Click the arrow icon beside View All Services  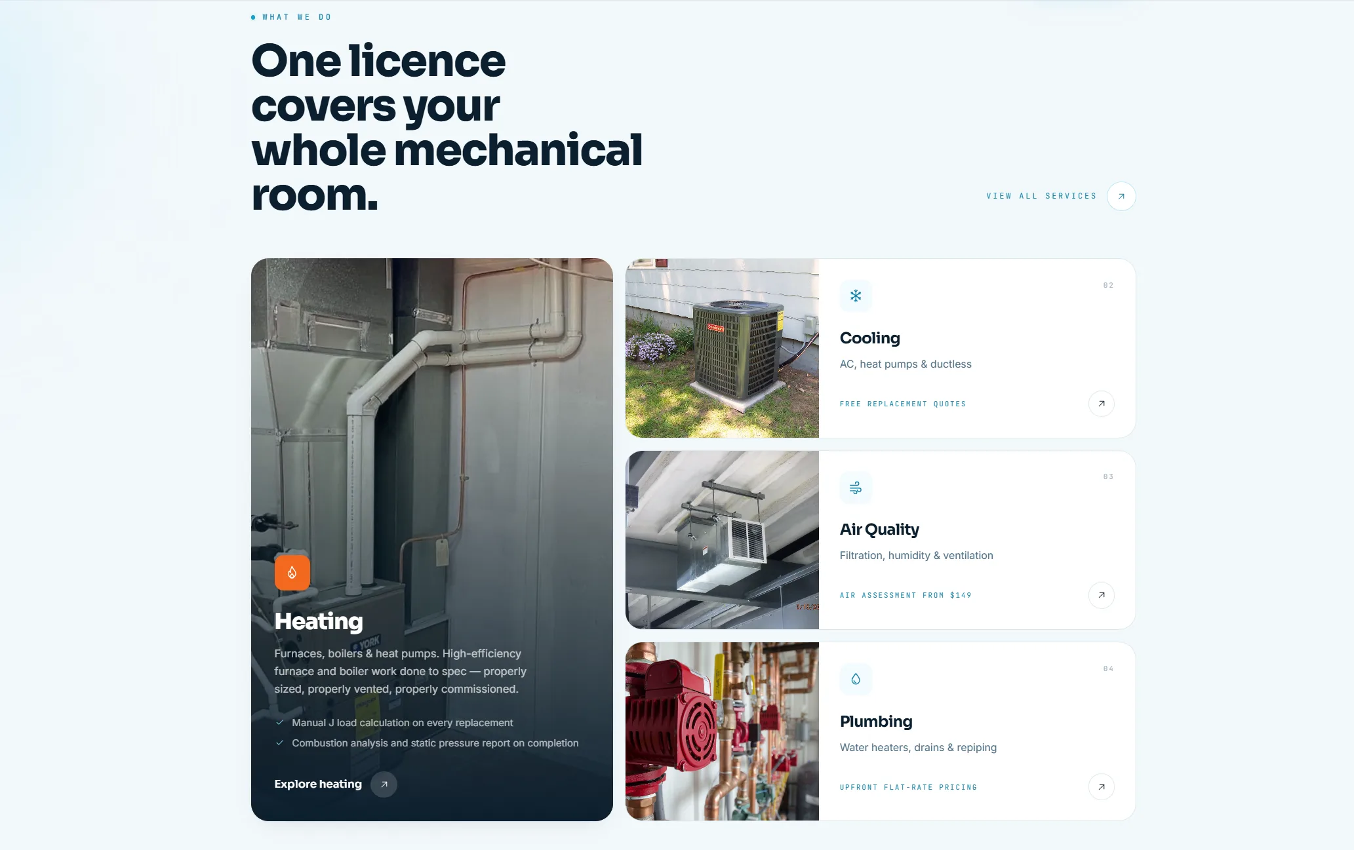[x=1121, y=196]
